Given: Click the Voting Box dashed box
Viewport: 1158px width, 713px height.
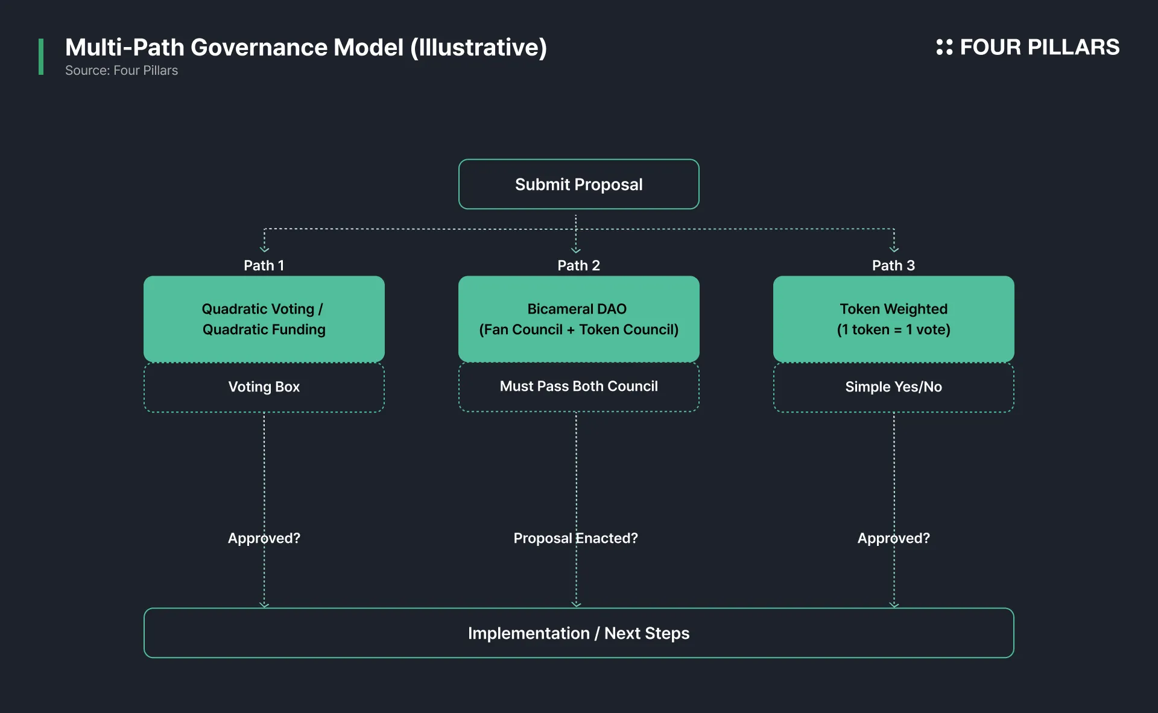Looking at the screenshot, I should [x=264, y=387].
